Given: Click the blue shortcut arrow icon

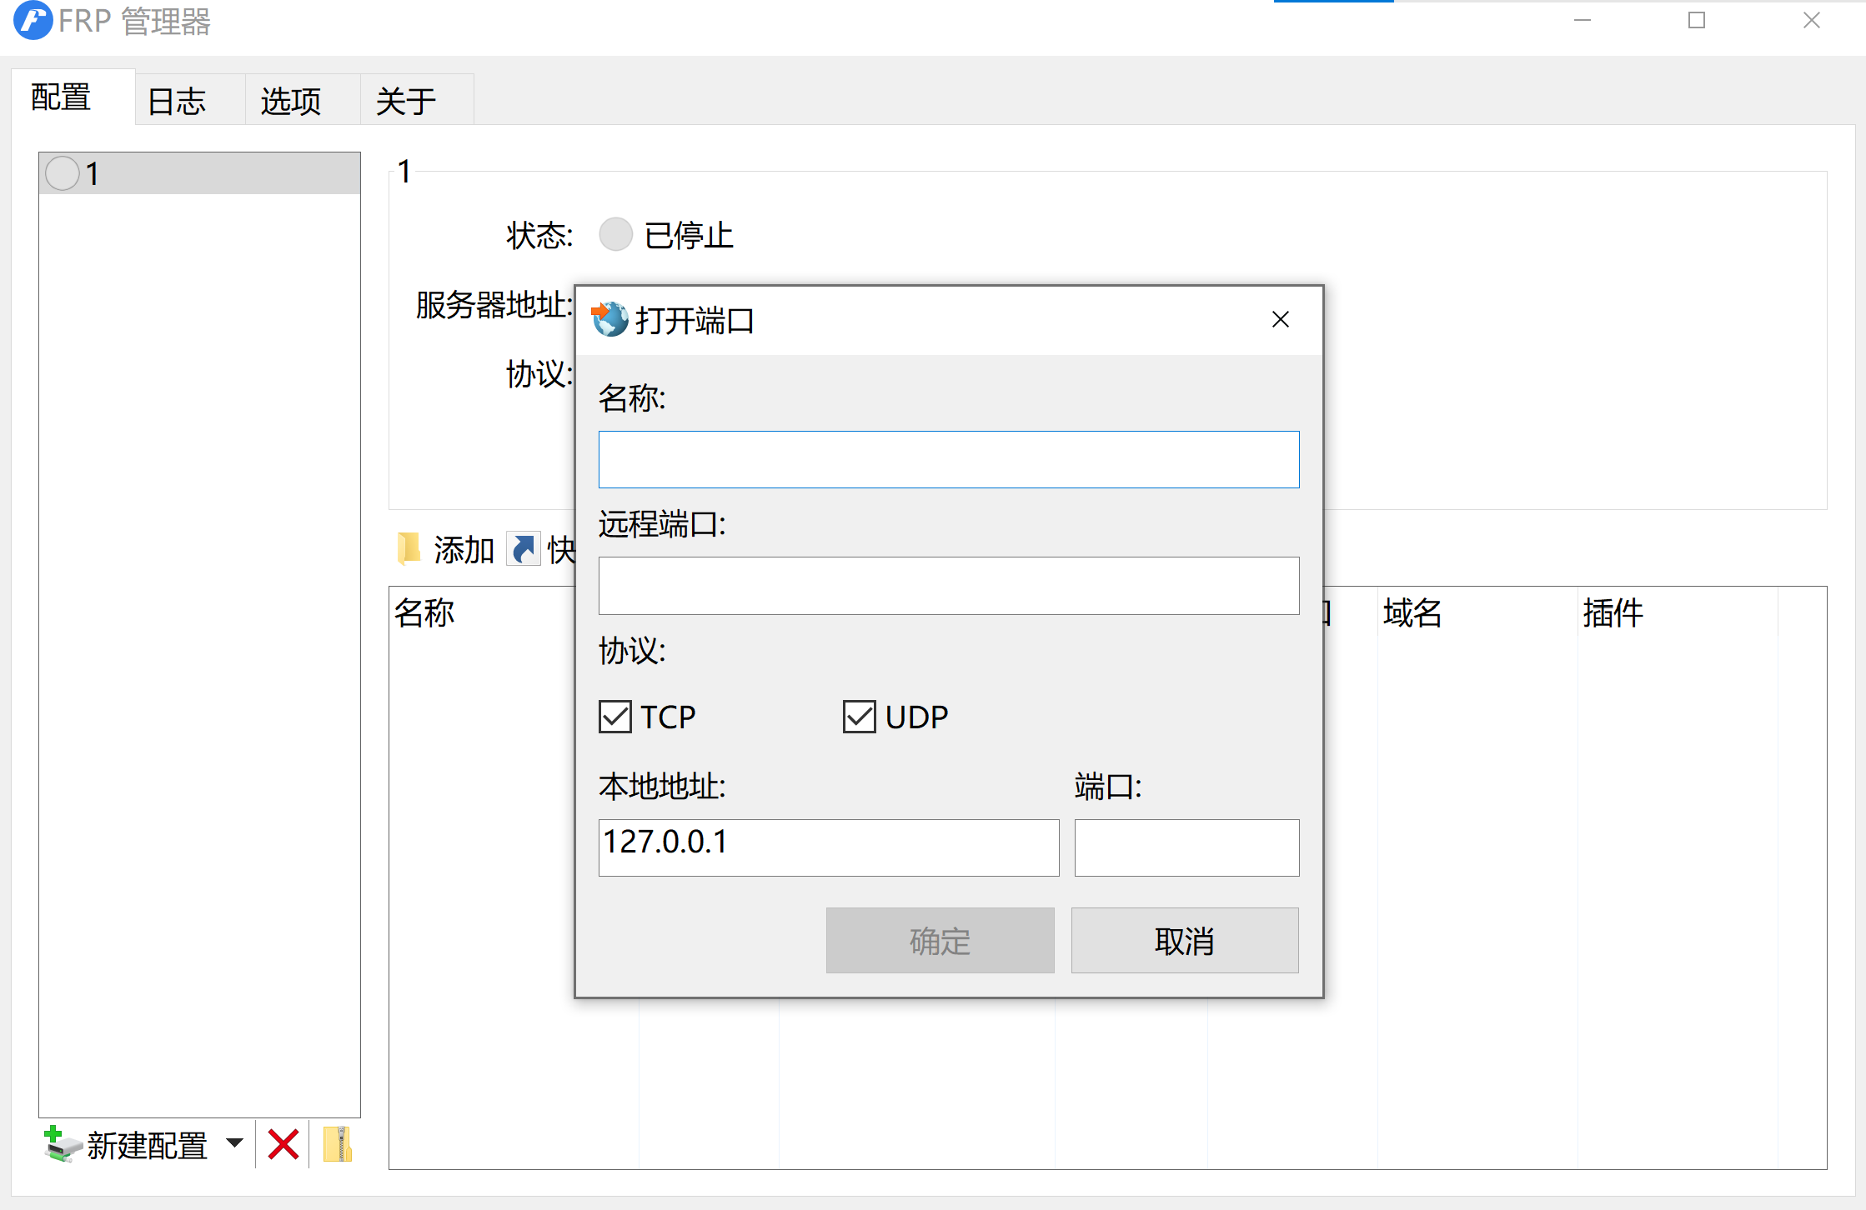Looking at the screenshot, I should click(x=524, y=549).
